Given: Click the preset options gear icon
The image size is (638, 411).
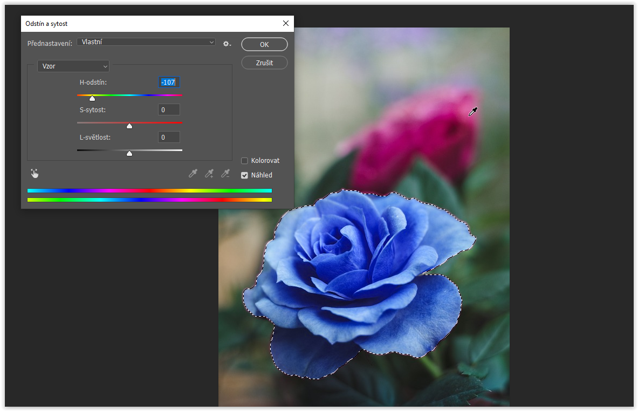Looking at the screenshot, I should [x=227, y=44].
